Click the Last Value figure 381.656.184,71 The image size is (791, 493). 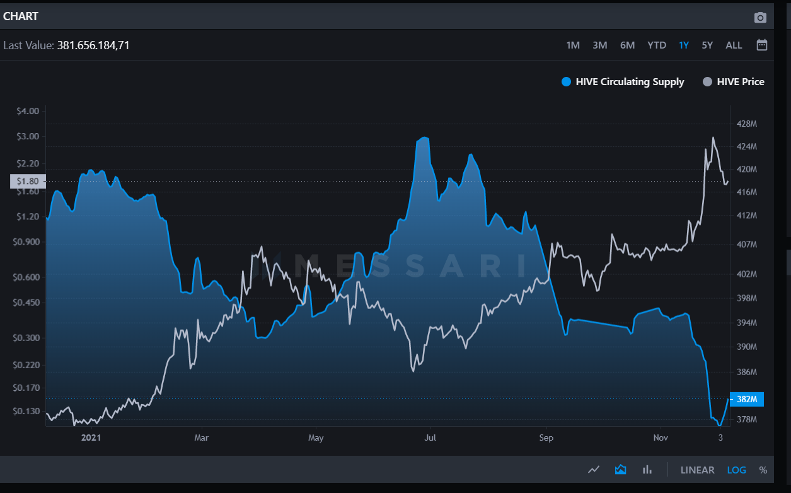tap(93, 45)
